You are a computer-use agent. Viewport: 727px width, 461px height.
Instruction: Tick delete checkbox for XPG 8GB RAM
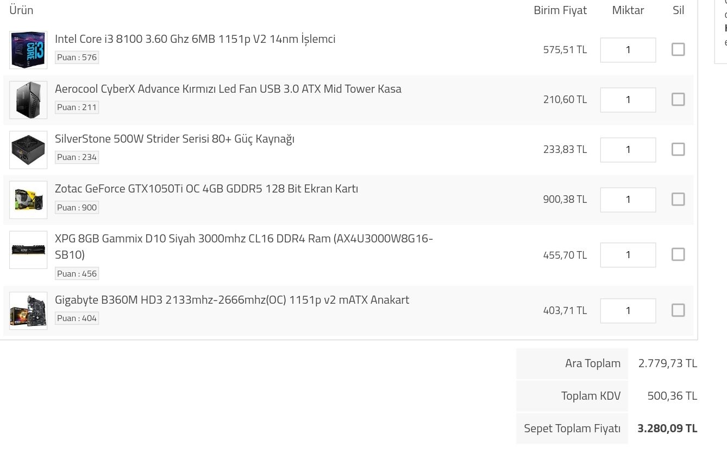click(678, 254)
